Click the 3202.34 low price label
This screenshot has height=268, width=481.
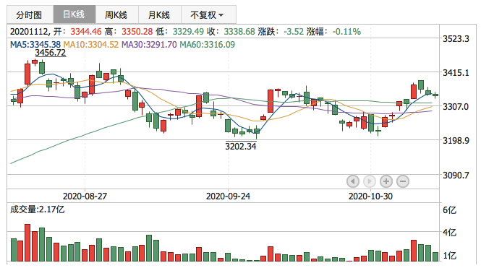point(241,147)
